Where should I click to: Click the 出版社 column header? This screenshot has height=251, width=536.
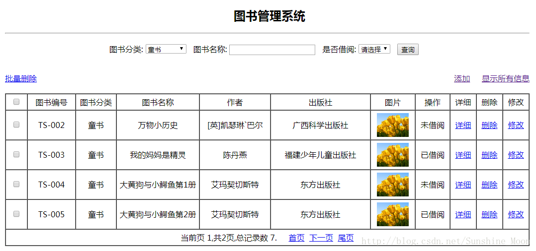coord(320,102)
